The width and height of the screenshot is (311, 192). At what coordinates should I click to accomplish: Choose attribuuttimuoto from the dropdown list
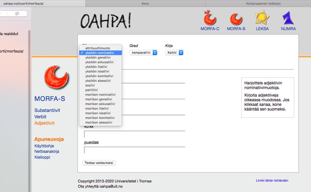click(x=100, y=48)
